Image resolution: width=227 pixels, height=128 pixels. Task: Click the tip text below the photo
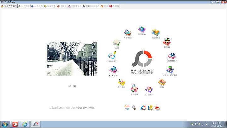[72, 108]
